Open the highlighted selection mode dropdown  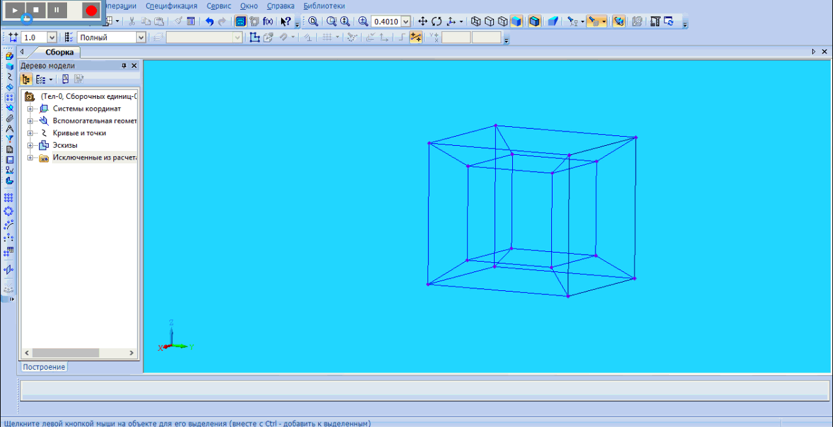(x=604, y=21)
